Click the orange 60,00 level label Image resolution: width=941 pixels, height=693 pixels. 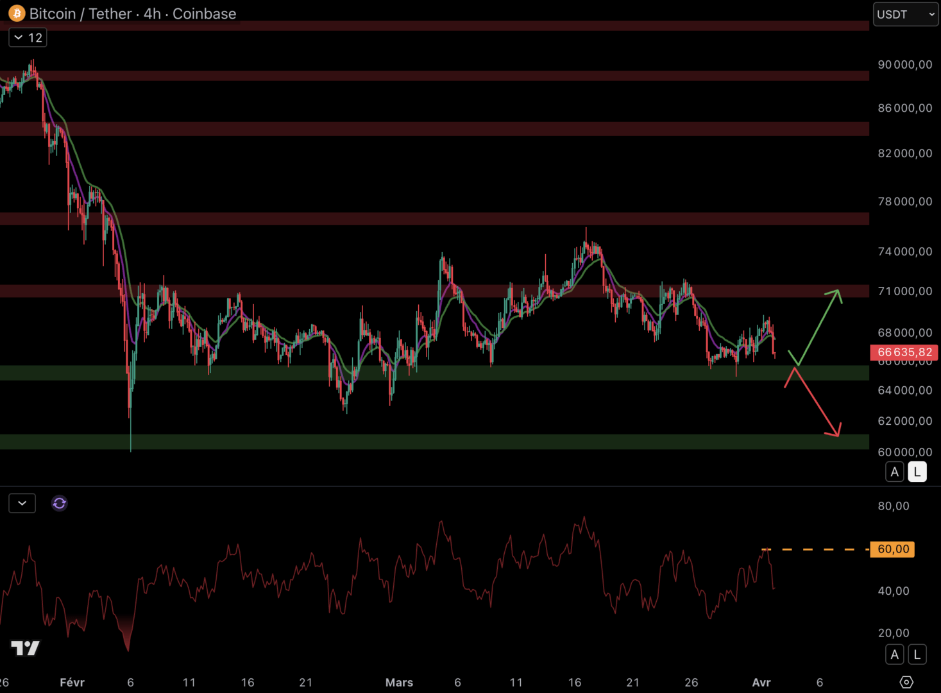point(893,549)
